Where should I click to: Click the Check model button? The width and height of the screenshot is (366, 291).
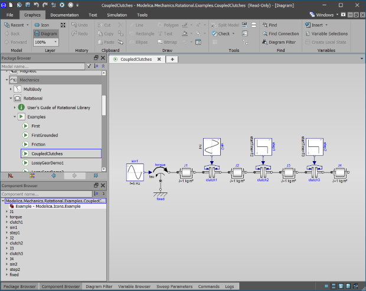(x=224, y=34)
